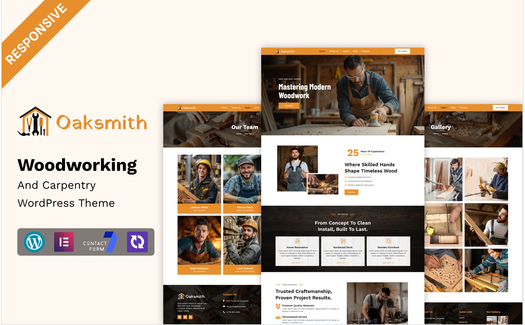Click the email envelope icon in footer contact
The width and height of the screenshot is (525, 325).
(x=224, y=306)
